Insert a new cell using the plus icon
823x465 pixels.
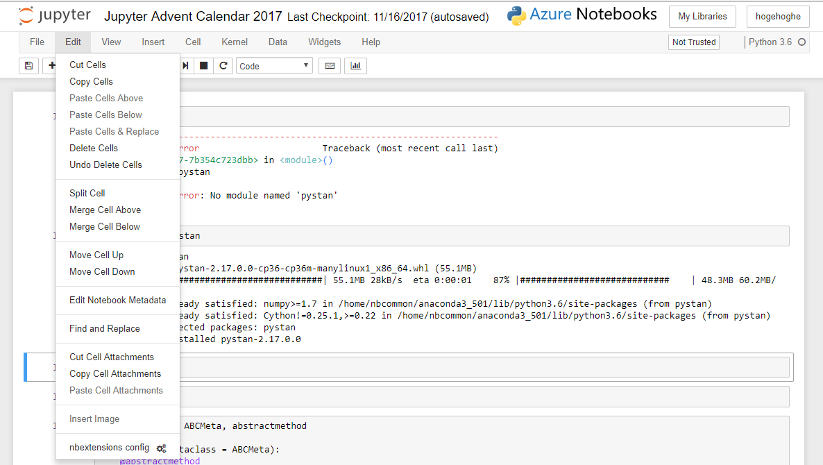pos(52,65)
